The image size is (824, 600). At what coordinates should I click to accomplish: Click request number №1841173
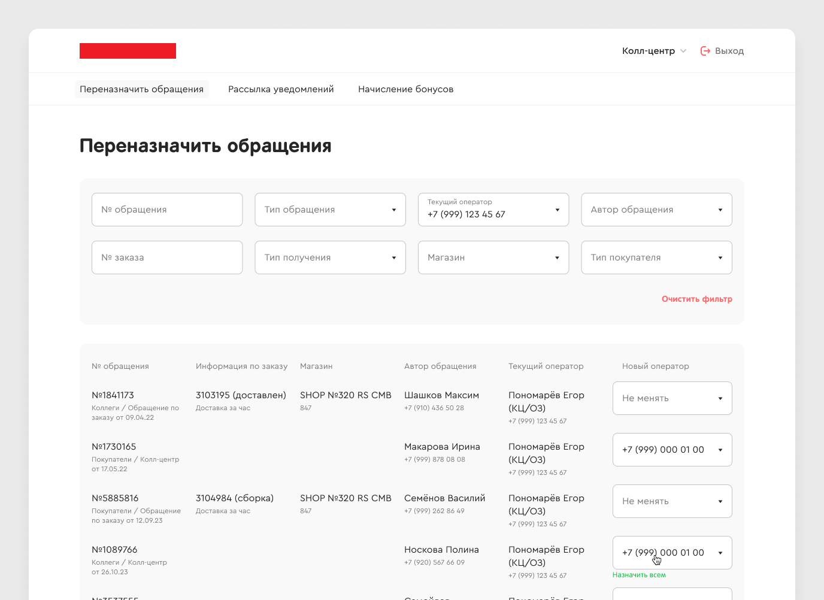point(113,395)
